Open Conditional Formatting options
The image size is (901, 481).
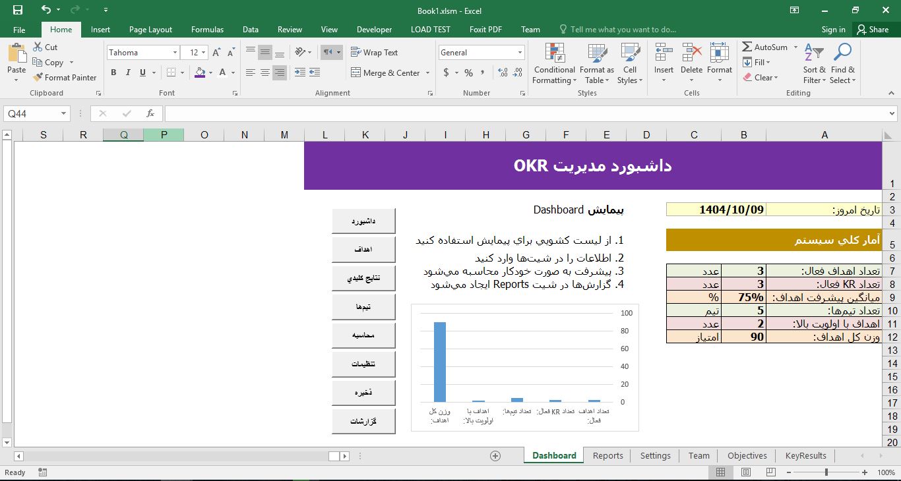tap(553, 63)
